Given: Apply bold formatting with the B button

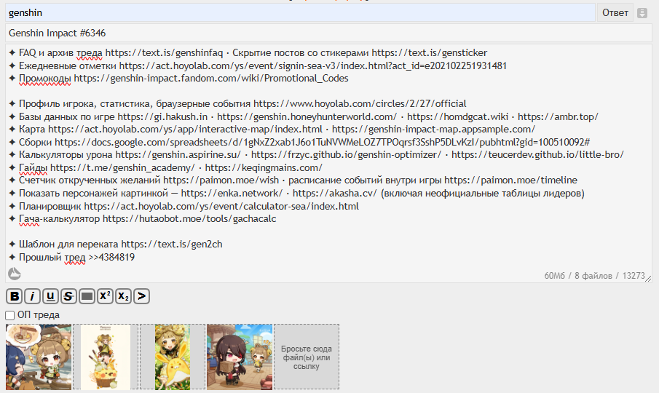Looking at the screenshot, I should (15, 296).
